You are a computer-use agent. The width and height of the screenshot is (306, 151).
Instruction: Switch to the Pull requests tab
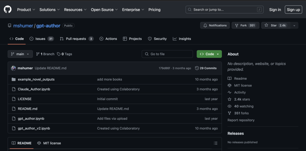[76, 39]
